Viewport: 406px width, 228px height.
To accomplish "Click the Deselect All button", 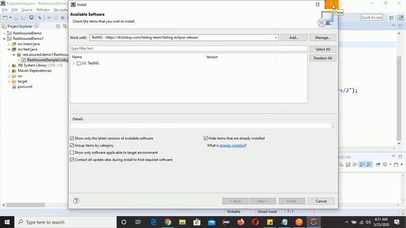I will pos(323,58).
